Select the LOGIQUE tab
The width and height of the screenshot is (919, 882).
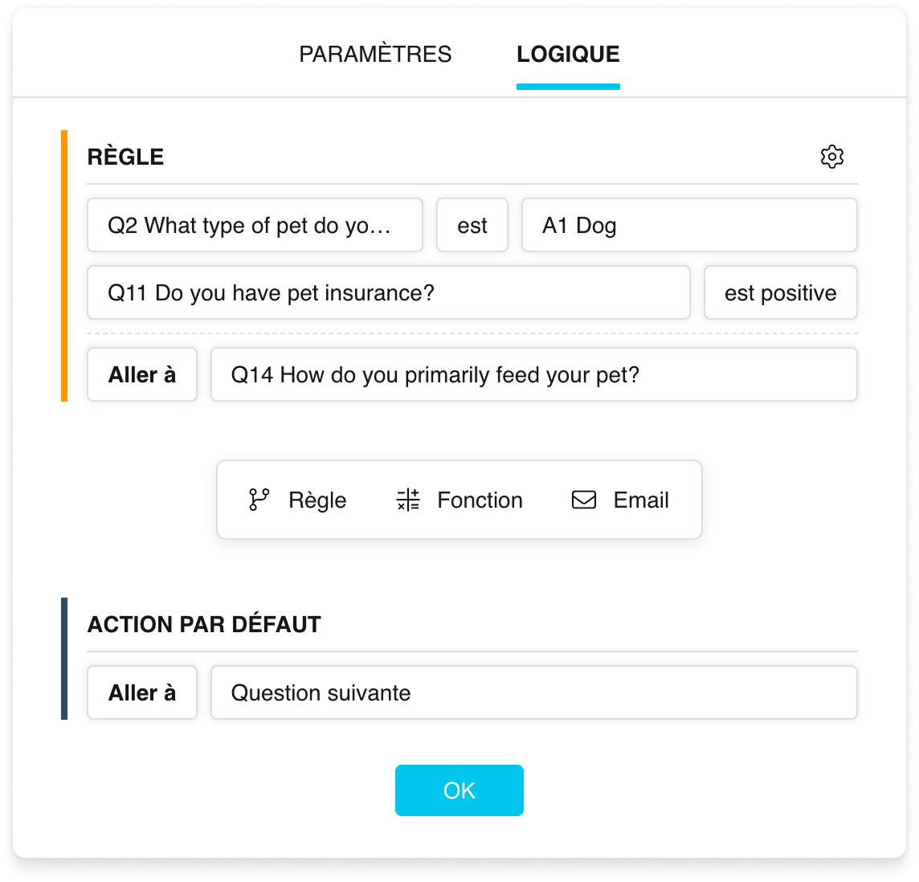[568, 54]
